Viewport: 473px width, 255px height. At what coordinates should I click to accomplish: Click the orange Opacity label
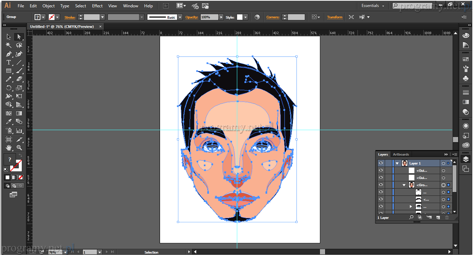tap(191, 17)
